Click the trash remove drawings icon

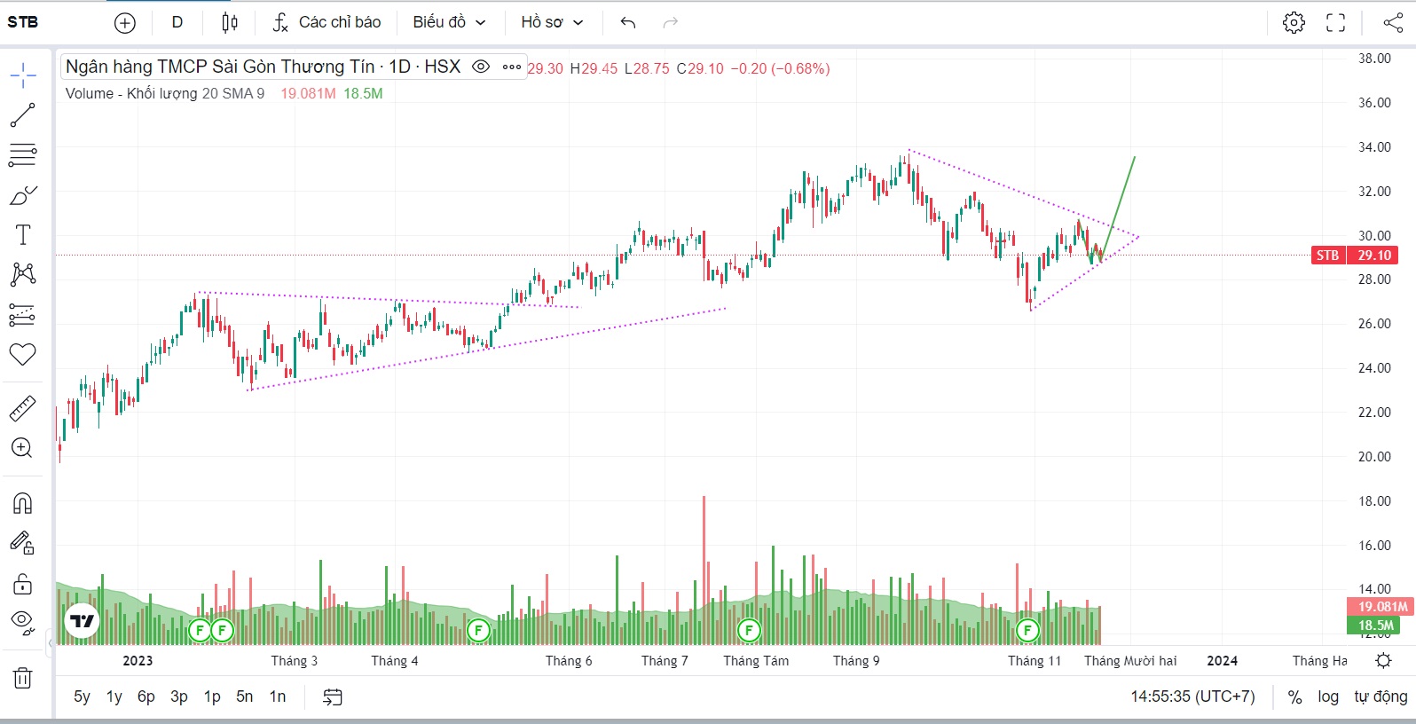coord(23,678)
